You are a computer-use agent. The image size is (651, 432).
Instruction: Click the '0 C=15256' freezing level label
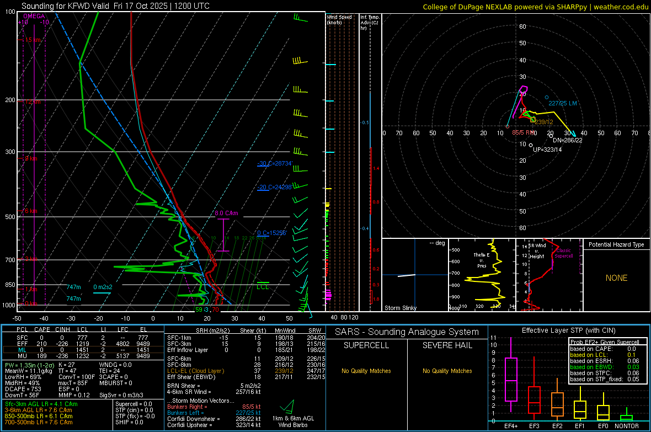coord(271,233)
